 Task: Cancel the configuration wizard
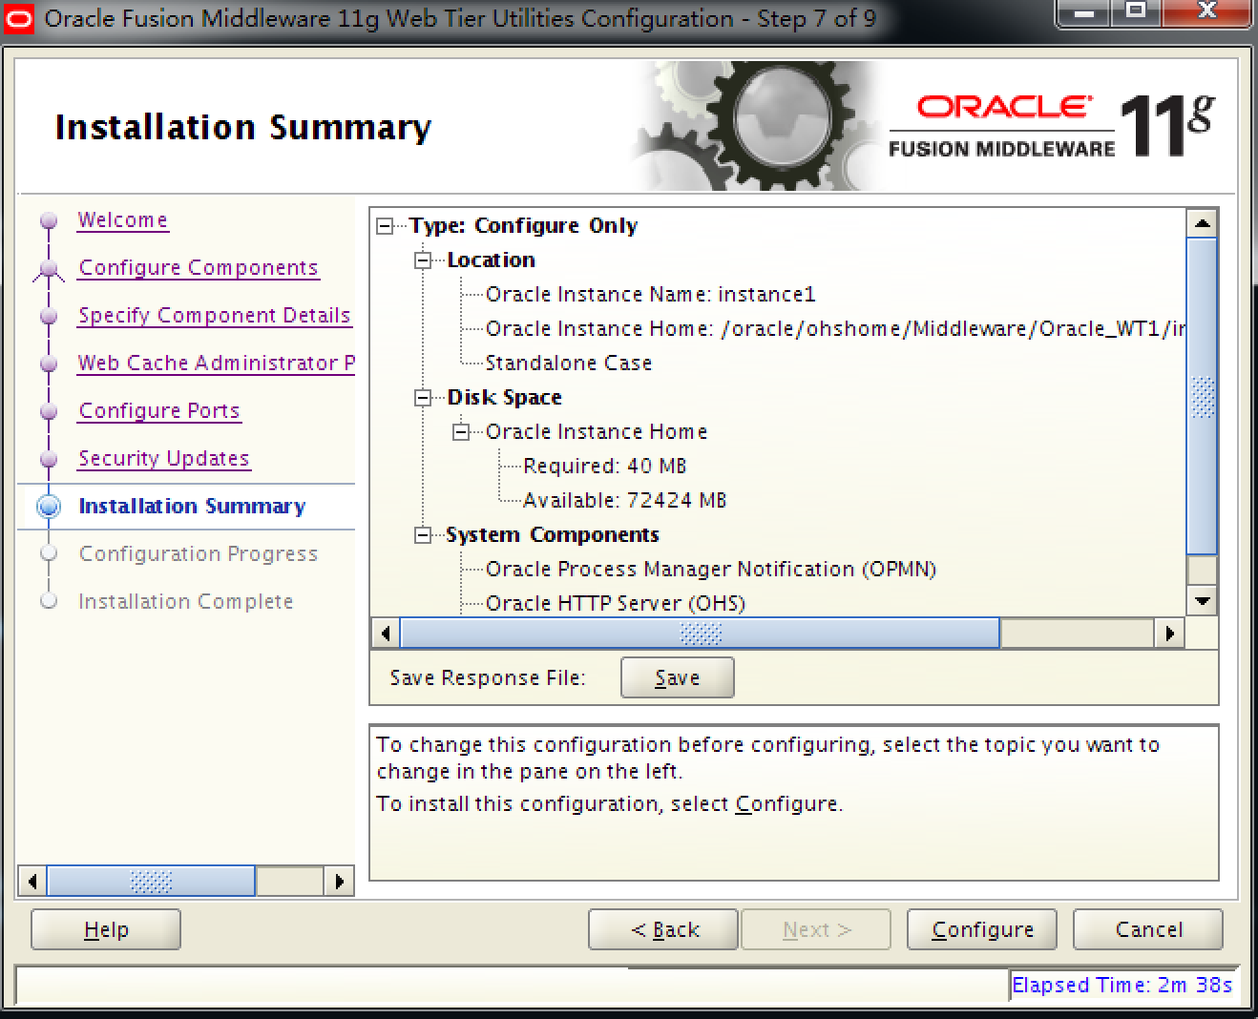coord(1148,929)
